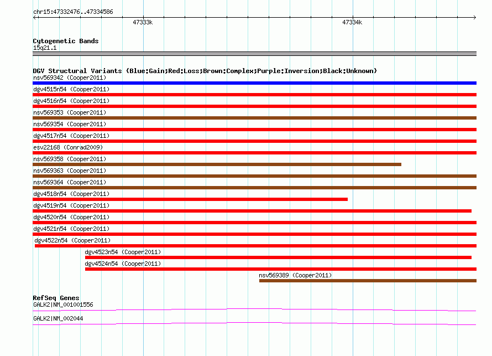Screen dimensions: 492x356
Task: Open the esv22168 (Conrad2009) variant label
Action: [x=67, y=147]
